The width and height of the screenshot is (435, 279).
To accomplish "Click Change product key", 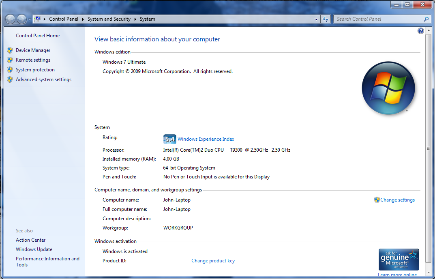I will coord(213,260).
